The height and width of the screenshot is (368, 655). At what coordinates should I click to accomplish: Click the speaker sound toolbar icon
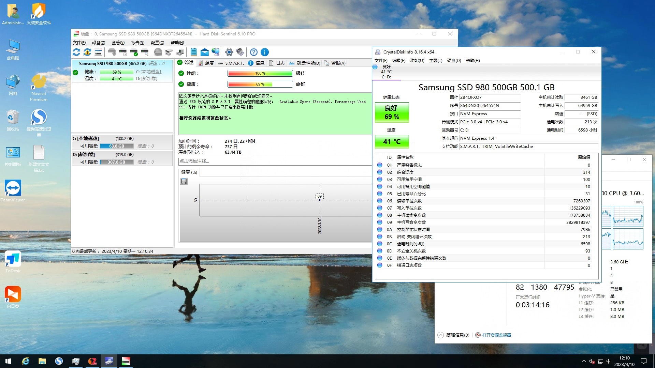(240, 52)
